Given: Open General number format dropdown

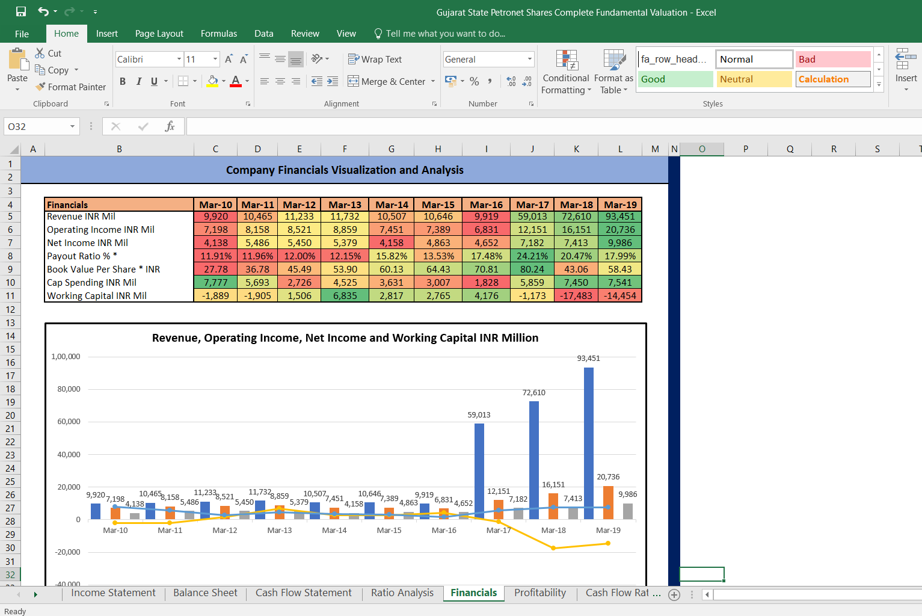Looking at the screenshot, I should pos(530,59).
